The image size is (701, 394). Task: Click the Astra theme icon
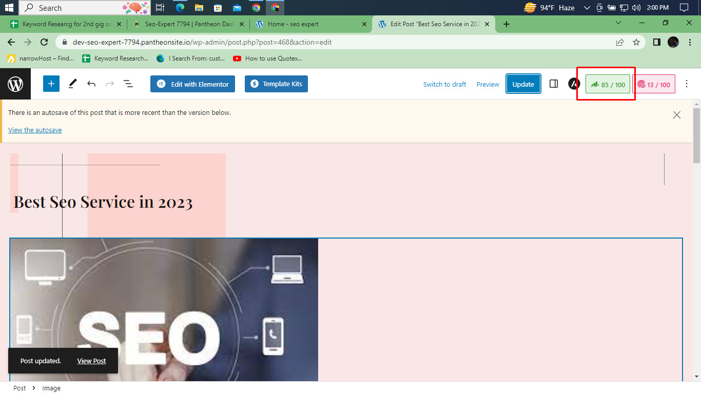tap(573, 83)
